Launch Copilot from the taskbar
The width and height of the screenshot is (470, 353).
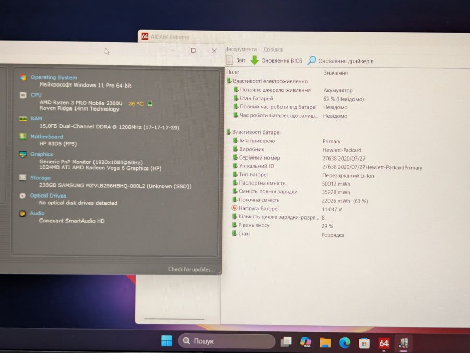[x=305, y=342]
